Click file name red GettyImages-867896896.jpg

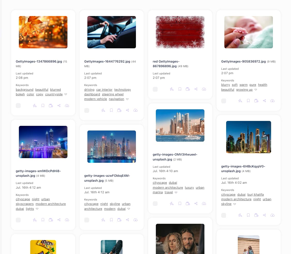(x=166, y=64)
